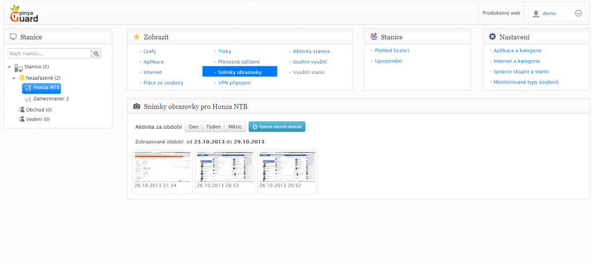This screenshot has height=264, width=592.
Task: Open the Tisky view
Action: click(225, 51)
